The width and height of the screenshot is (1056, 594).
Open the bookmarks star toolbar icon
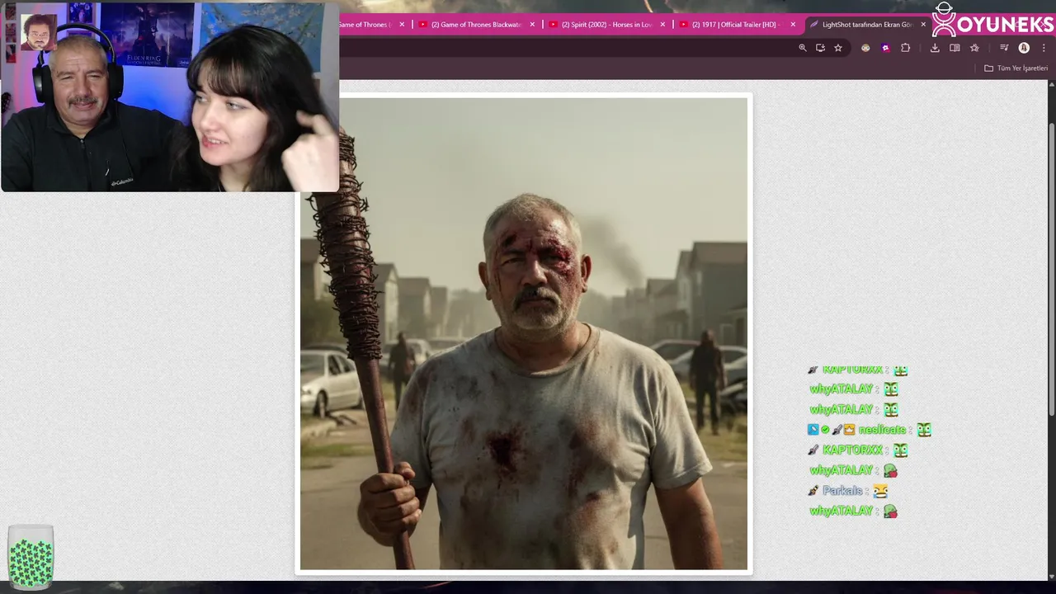[974, 48]
